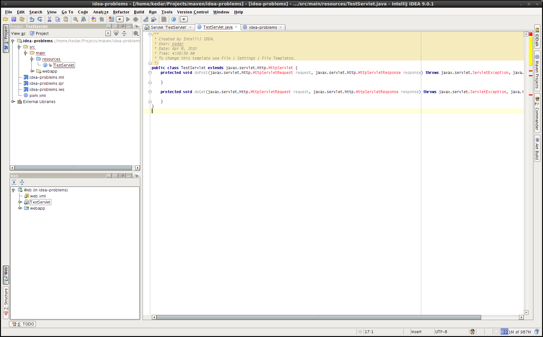
Task: Toggle the Web tool window
Action: tap(6, 275)
